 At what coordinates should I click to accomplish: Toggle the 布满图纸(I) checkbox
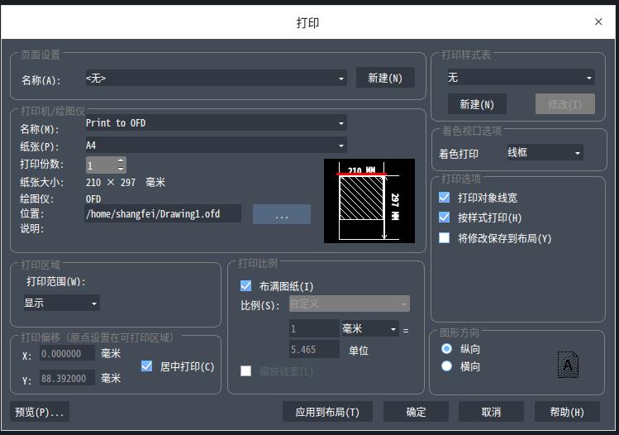245,285
